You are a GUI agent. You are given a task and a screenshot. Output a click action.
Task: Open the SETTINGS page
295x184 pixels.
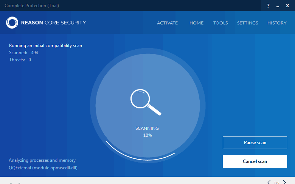[248, 23]
